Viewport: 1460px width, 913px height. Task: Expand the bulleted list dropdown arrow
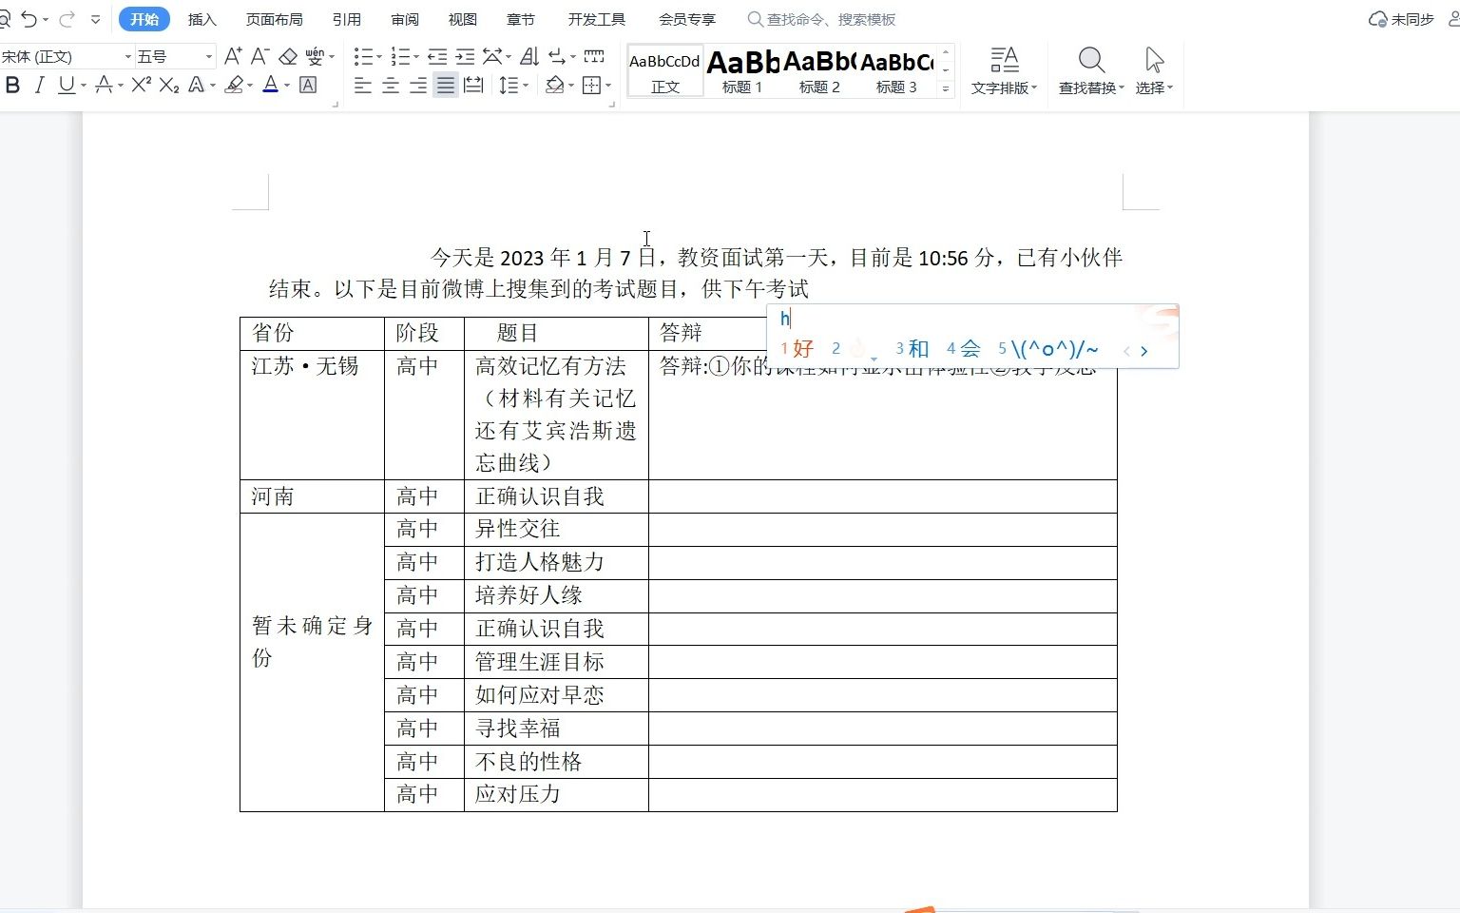378,57
